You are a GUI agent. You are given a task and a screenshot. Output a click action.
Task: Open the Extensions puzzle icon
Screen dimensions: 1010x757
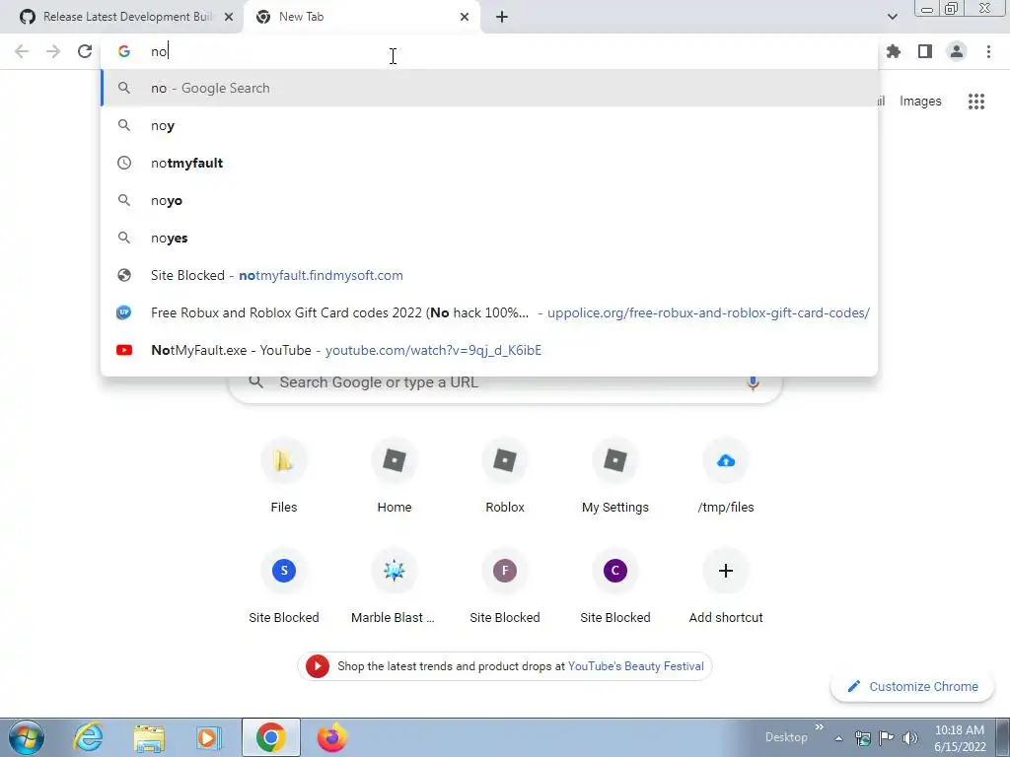[893, 51]
